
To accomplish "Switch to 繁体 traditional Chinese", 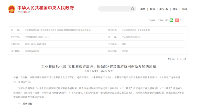I will pos(152,9).
